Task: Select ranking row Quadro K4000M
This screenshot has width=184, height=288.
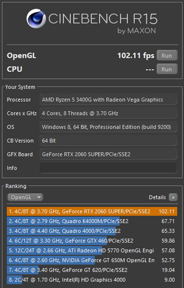Action: (92, 221)
